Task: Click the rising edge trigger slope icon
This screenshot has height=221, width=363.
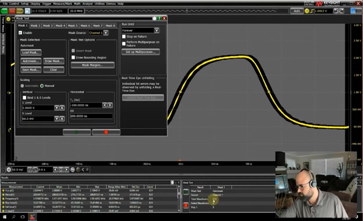Action: [312, 11]
